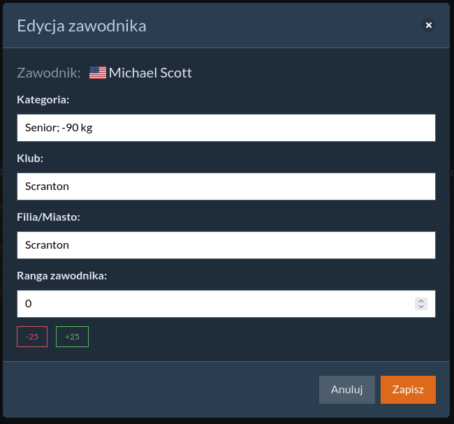Viewport: 454px width, 424px height.
Task: Click the Ranga zawodnika: label
Action: pyautogui.click(x=62, y=276)
